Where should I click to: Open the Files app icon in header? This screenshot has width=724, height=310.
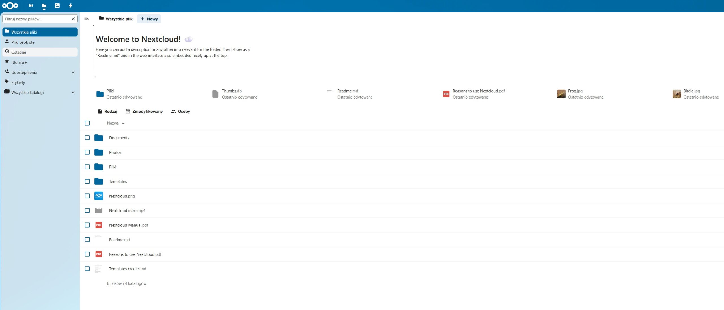(44, 6)
